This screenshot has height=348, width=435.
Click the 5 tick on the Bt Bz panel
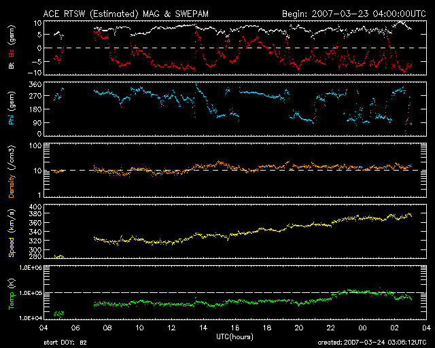click(39, 35)
